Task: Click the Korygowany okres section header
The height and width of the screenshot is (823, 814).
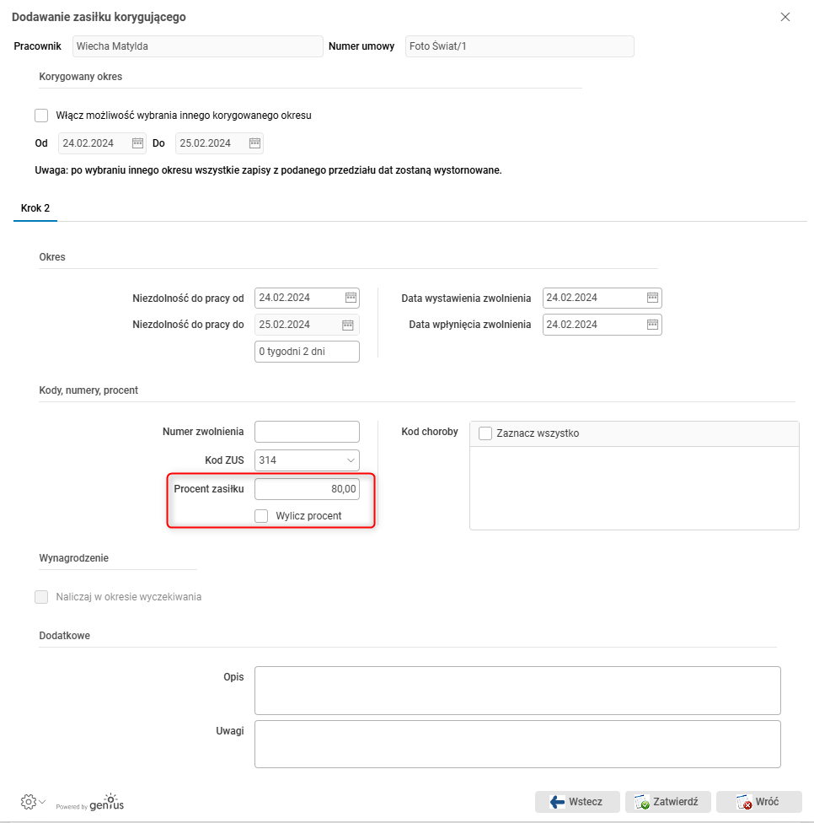Action: pos(80,77)
